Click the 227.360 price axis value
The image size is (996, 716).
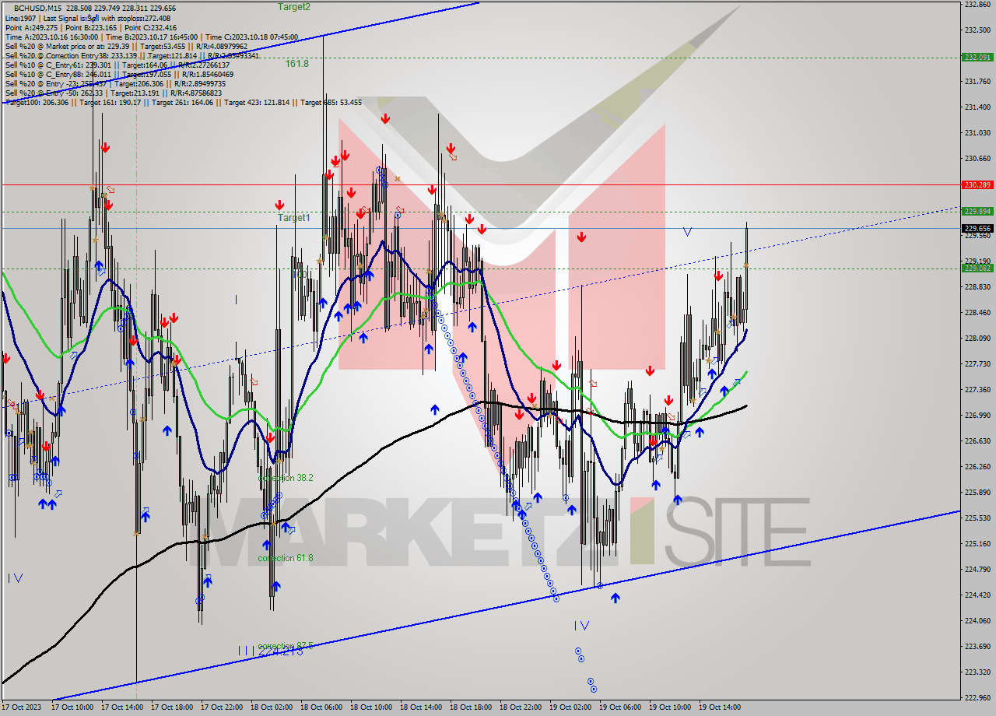point(977,389)
